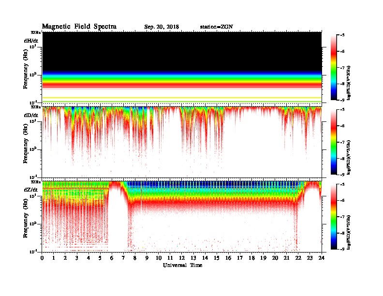The width and height of the screenshot is (383, 296).
Task: Click 'Frequency (Hz)' label of dZ/dt panel
Action: tap(26, 218)
